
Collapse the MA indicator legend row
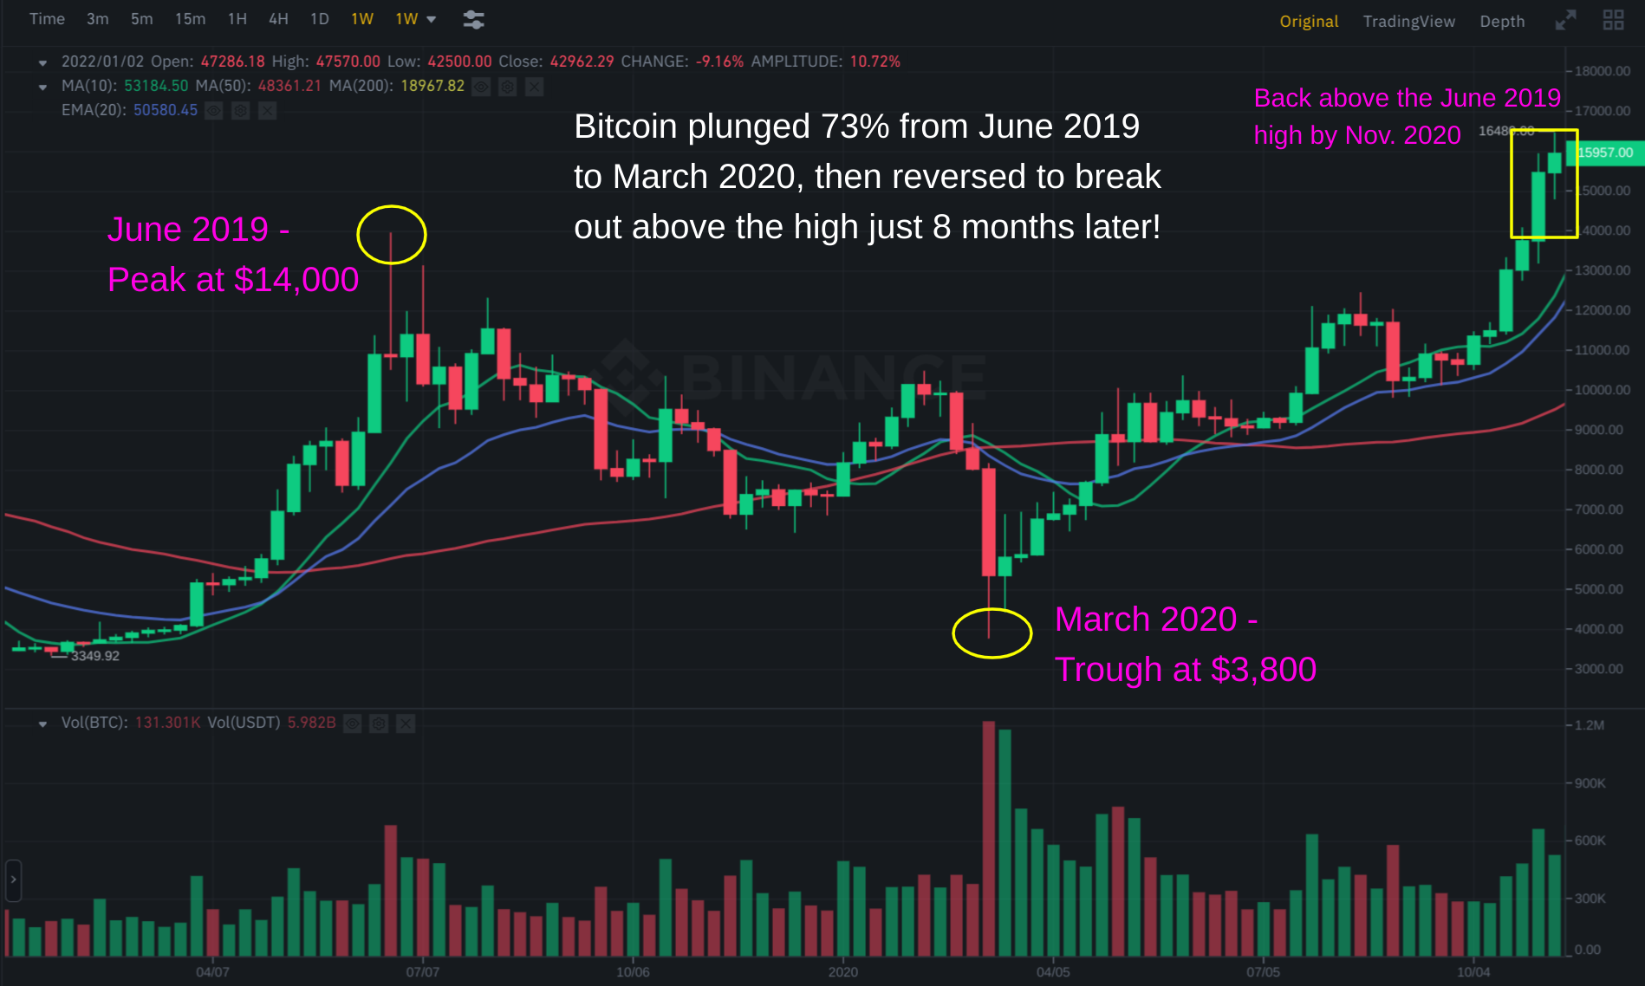(x=42, y=87)
